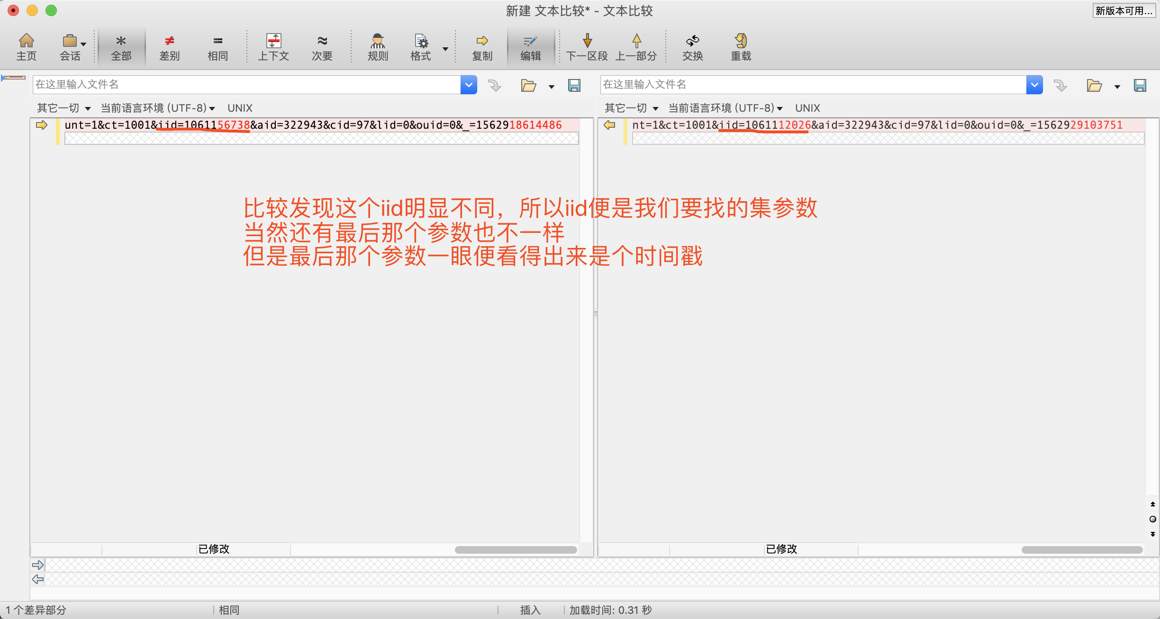Jump to 上一部分 previous section

636,47
